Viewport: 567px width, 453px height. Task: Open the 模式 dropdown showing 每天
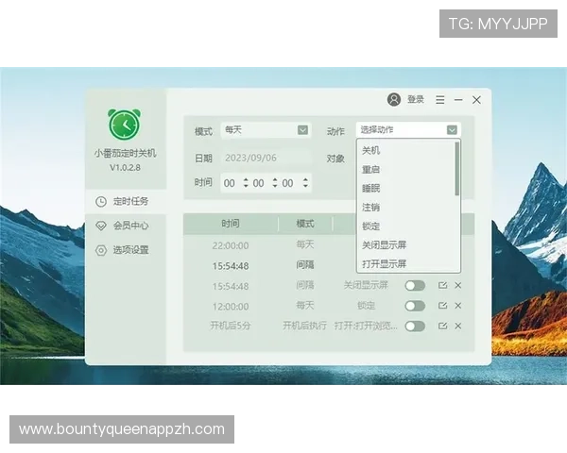tap(266, 130)
